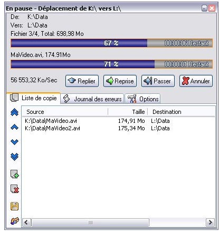
Task: Add a file to the copy list
Action: point(15,174)
